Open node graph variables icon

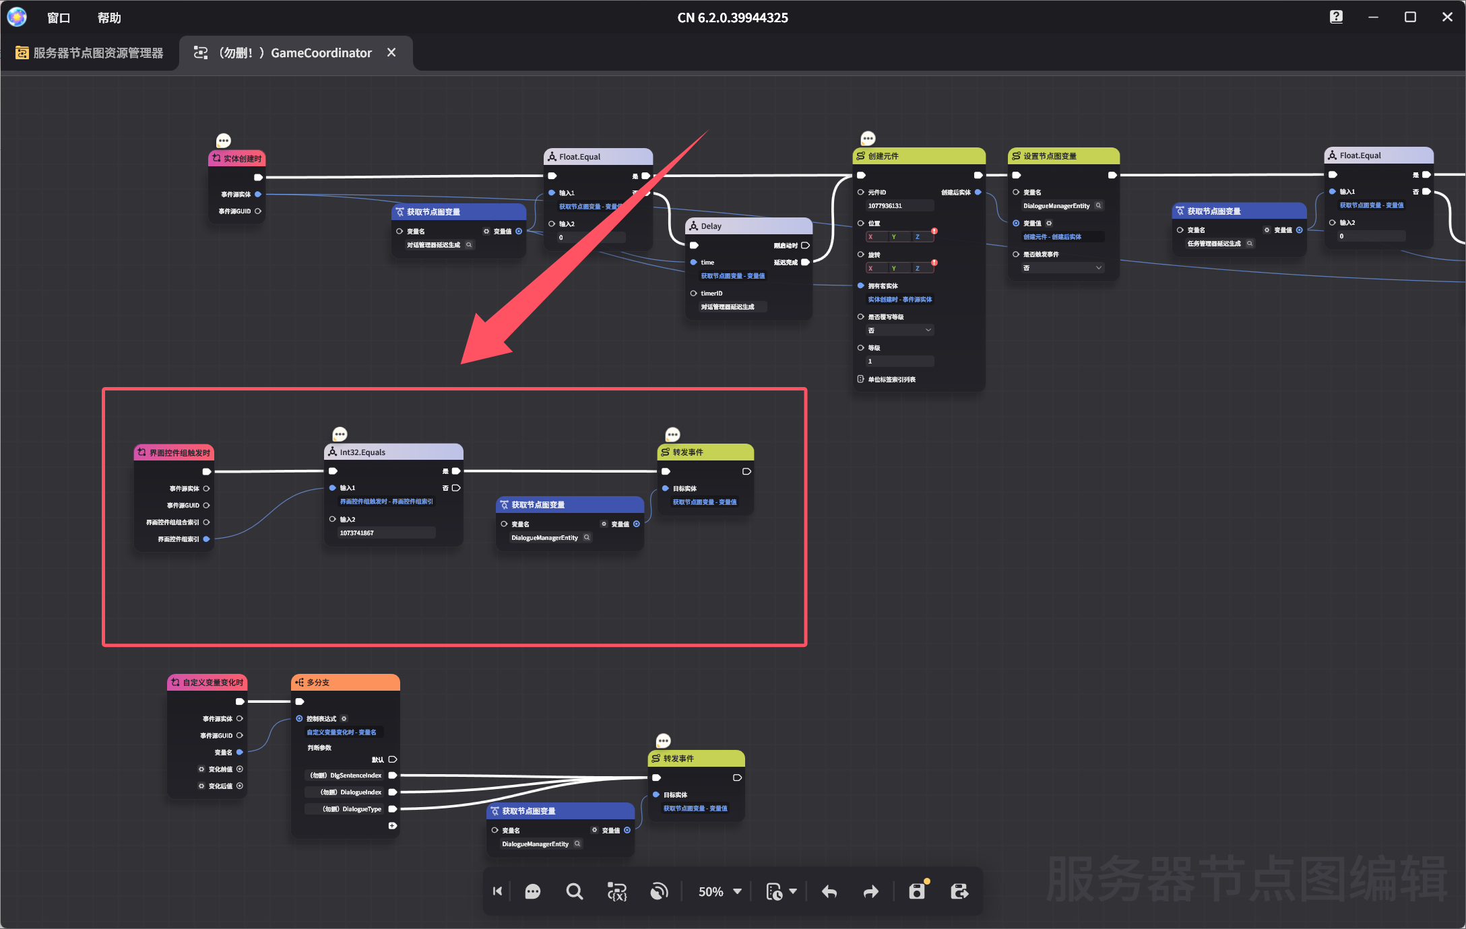(616, 892)
